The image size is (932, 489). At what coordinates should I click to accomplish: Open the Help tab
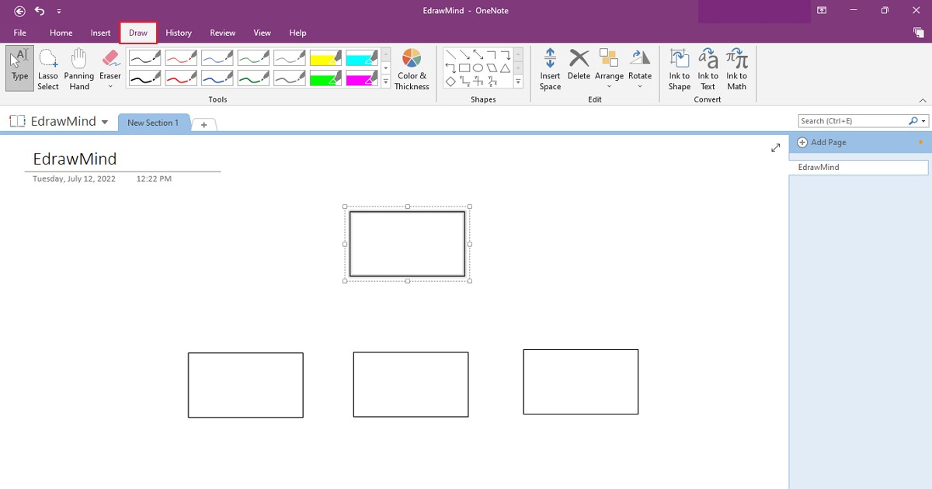297,33
